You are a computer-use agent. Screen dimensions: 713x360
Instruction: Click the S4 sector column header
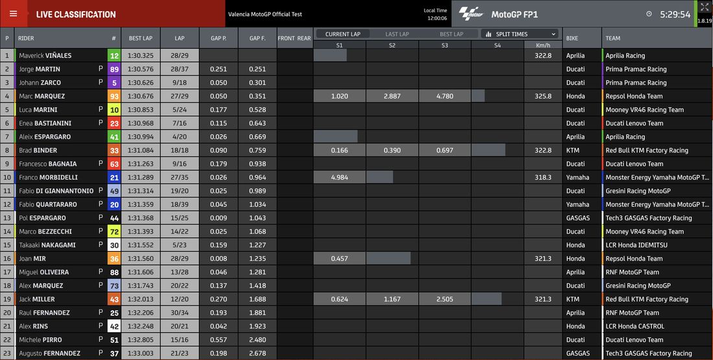(497, 45)
